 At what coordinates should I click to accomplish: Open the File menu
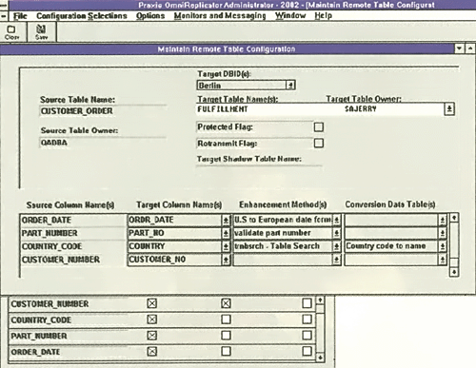tap(20, 16)
